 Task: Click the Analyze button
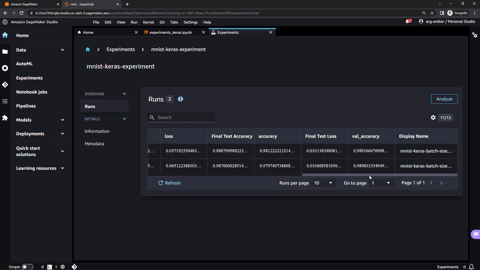click(x=444, y=99)
